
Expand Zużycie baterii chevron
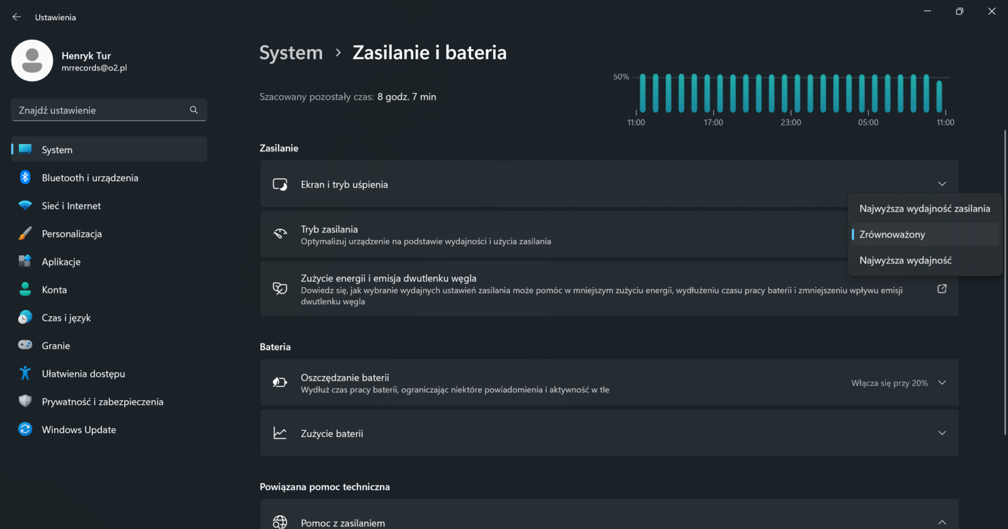click(x=942, y=433)
